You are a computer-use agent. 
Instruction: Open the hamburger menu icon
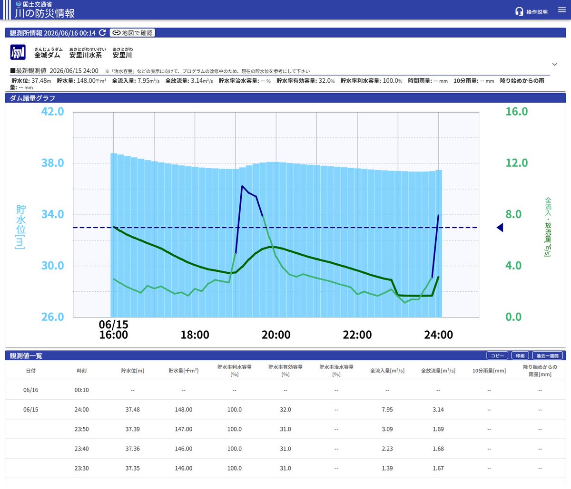(x=561, y=10)
